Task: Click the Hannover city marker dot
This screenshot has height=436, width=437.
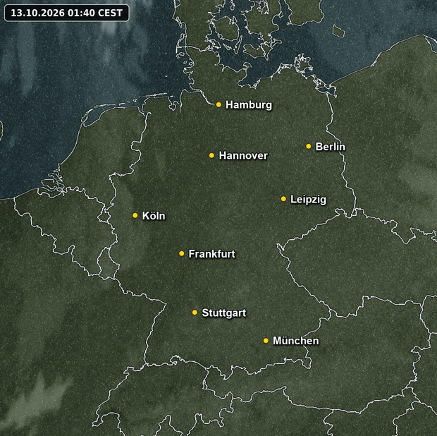Action: click(211, 155)
